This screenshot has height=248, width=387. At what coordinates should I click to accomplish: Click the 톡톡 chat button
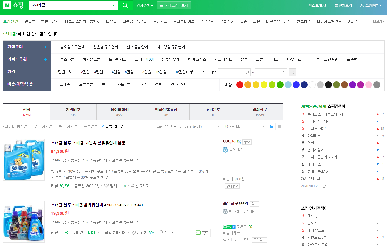(x=202, y=233)
